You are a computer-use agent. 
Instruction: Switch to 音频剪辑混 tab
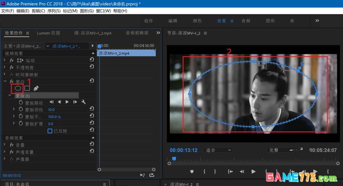(137, 33)
